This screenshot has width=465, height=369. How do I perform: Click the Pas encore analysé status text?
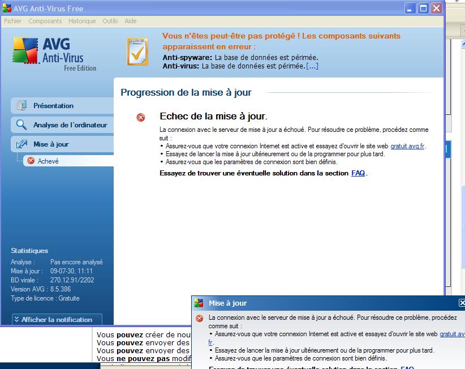pyautogui.click(x=76, y=262)
